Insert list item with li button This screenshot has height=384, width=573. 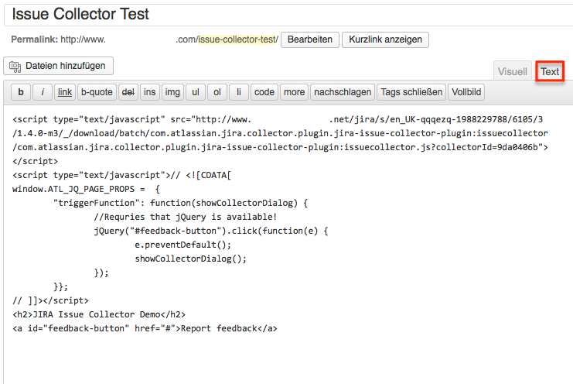coord(239,92)
